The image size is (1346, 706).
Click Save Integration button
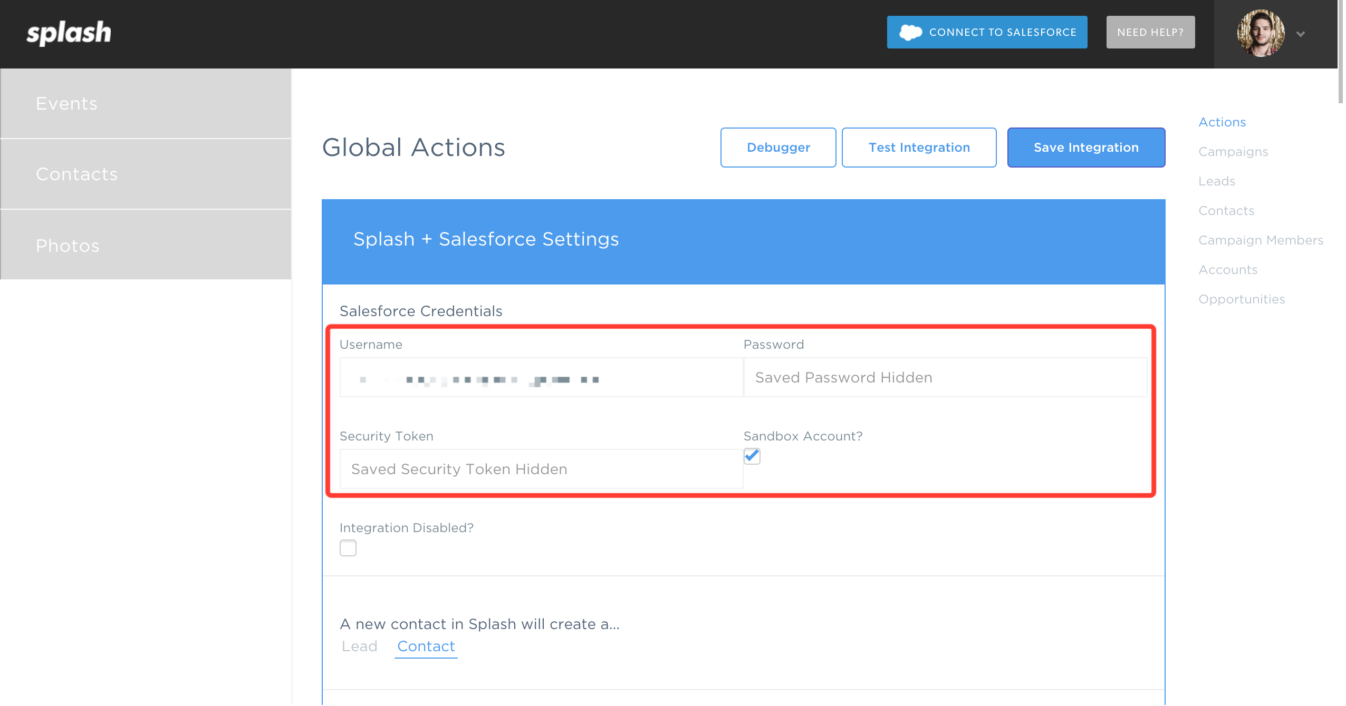1086,148
